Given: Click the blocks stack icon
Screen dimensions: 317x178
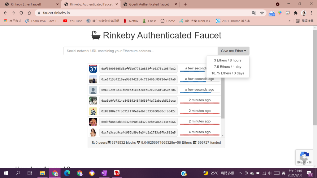Looking at the screenshot, I should tap(109, 142).
